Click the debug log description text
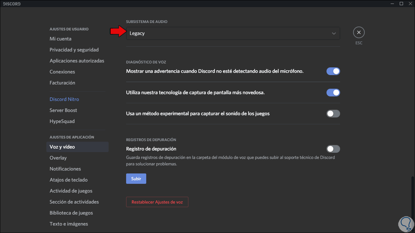Image resolution: width=415 pixels, height=233 pixels. (231, 161)
